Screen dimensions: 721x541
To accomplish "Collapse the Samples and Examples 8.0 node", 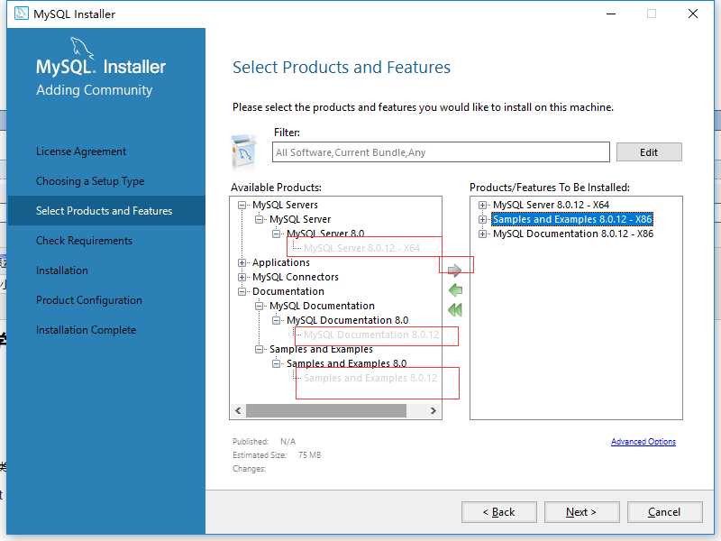I will coord(276,364).
